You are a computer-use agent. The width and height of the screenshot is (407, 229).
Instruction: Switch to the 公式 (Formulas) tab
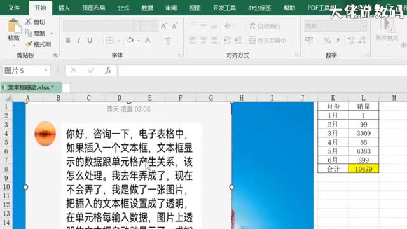point(123,8)
